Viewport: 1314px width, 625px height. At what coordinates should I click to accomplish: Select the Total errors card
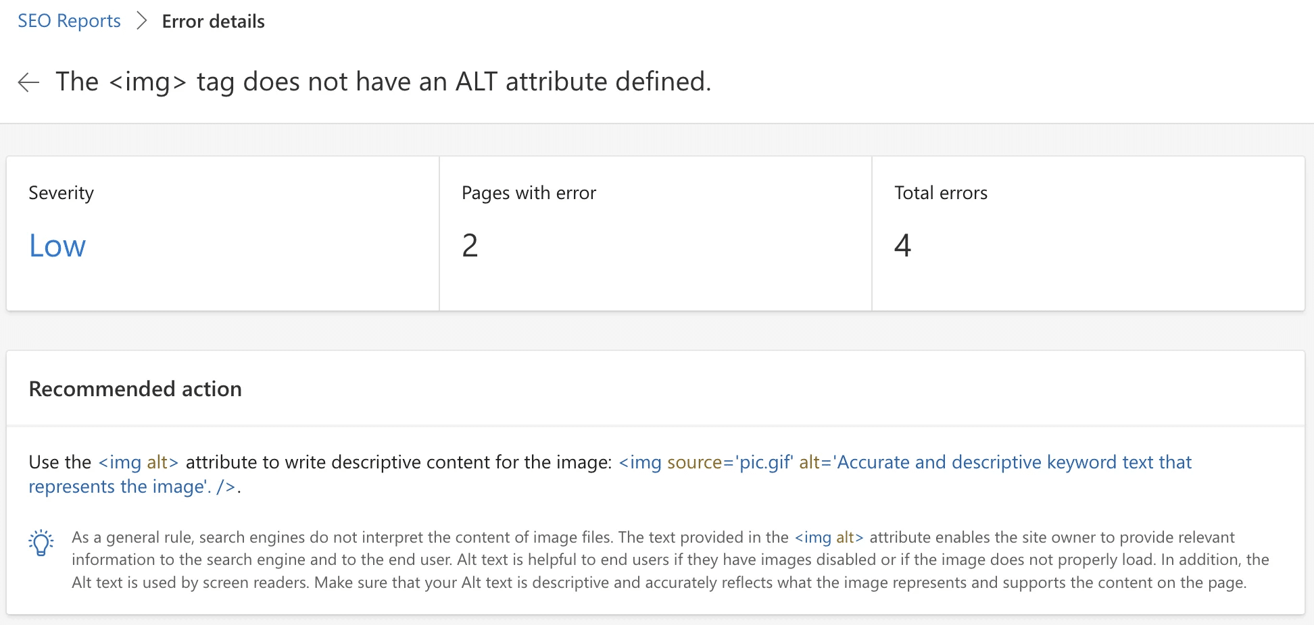pos(1088,234)
